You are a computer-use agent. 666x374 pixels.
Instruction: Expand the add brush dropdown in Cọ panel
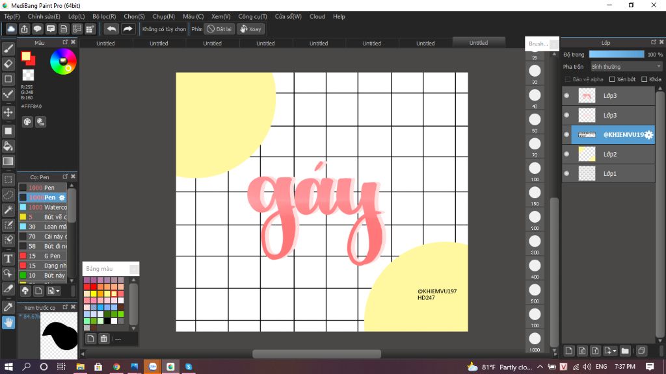coord(53,290)
